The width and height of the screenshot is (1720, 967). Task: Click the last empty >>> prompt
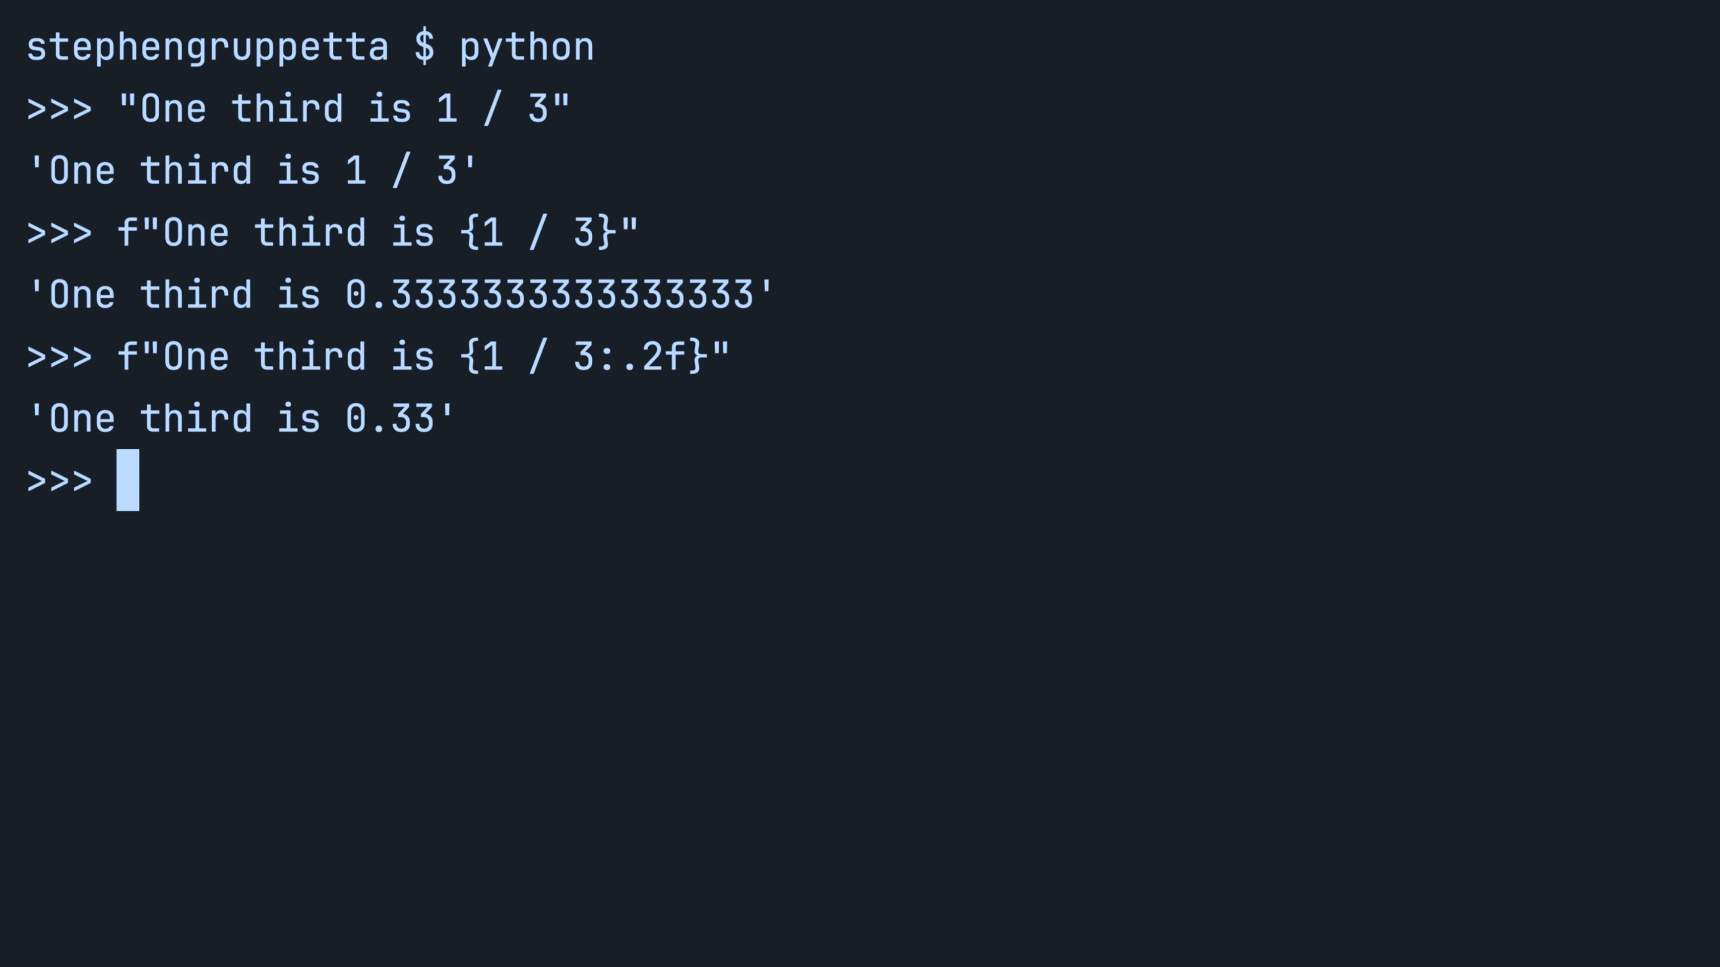[x=59, y=481]
